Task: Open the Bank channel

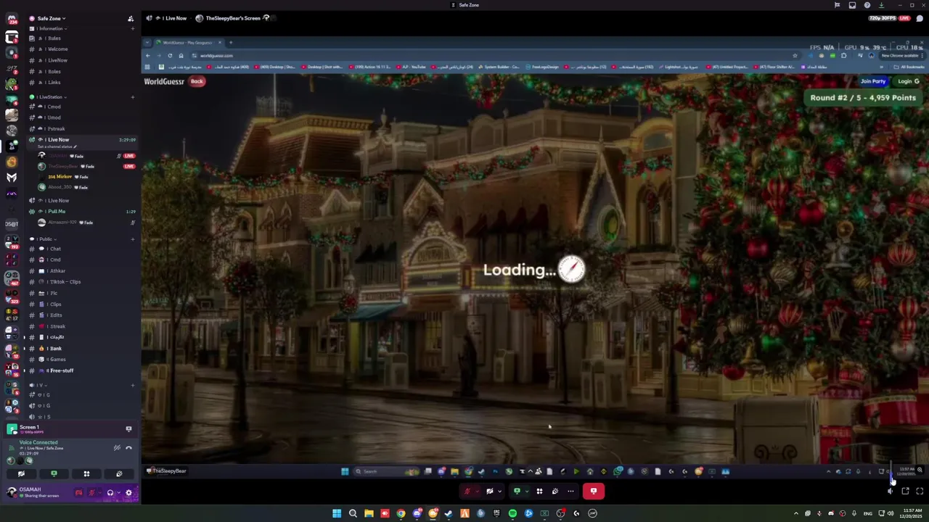Action: coord(81,349)
